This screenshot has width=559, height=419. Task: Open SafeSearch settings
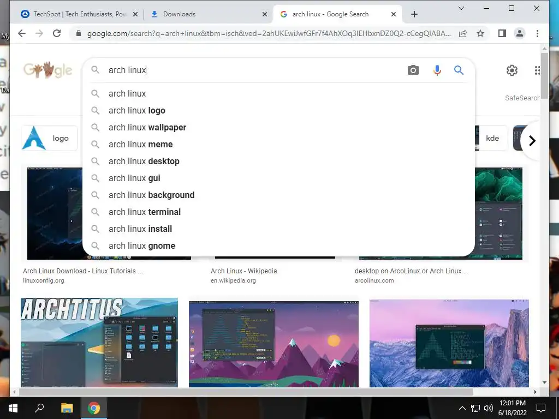click(522, 98)
